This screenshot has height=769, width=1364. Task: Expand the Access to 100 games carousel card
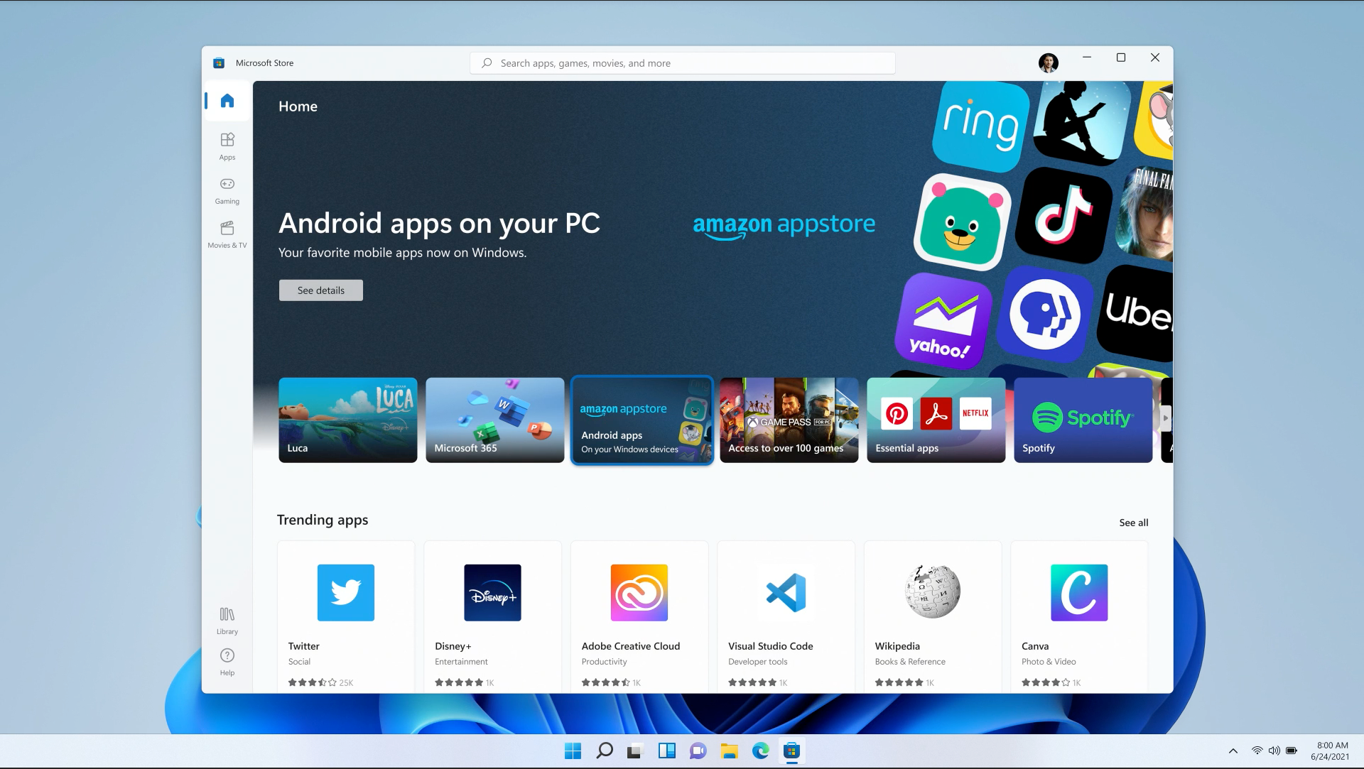tap(788, 420)
